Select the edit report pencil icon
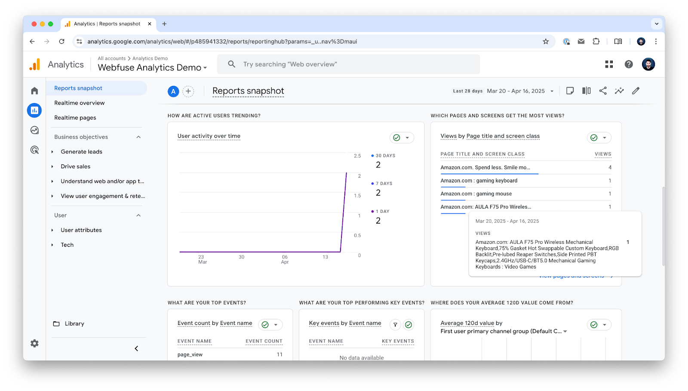The width and height of the screenshot is (688, 391). [636, 91]
